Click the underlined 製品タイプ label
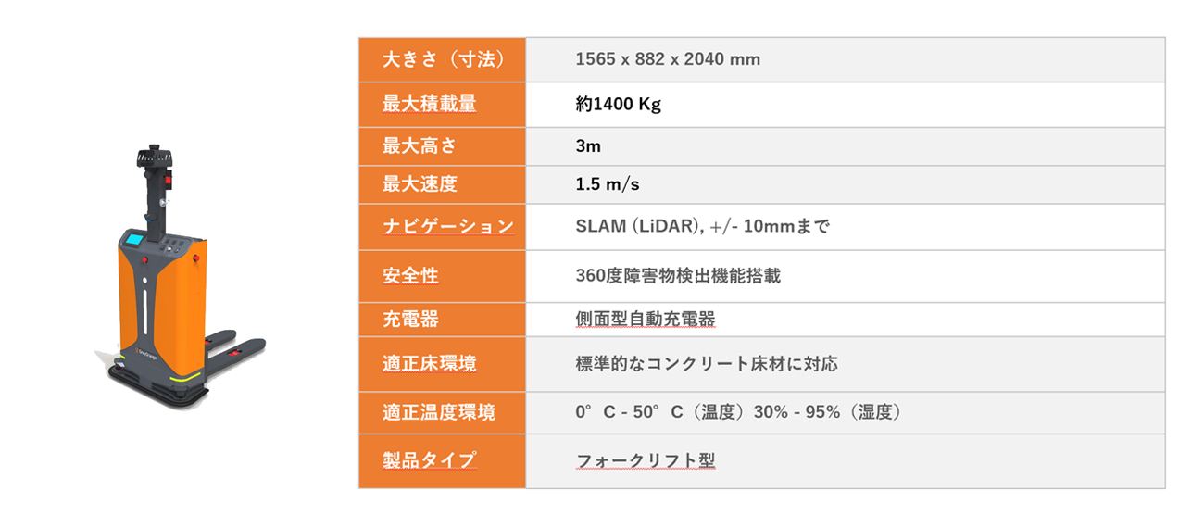This screenshot has height=528, width=1204. click(x=430, y=460)
